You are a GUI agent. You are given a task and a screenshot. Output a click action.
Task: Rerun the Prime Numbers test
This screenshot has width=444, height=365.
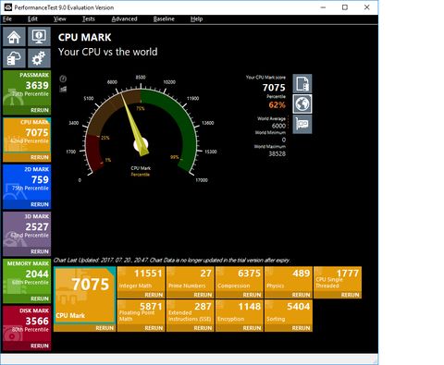pyautogui.click(x=203, y=295)
